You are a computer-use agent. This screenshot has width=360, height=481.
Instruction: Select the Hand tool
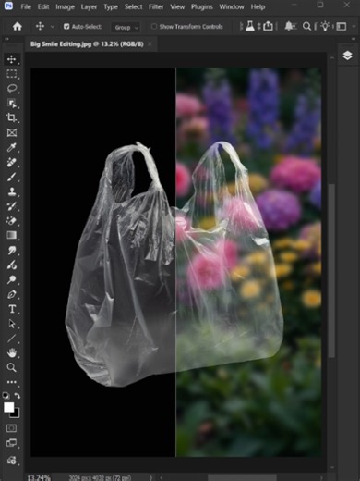coord(12,352)
